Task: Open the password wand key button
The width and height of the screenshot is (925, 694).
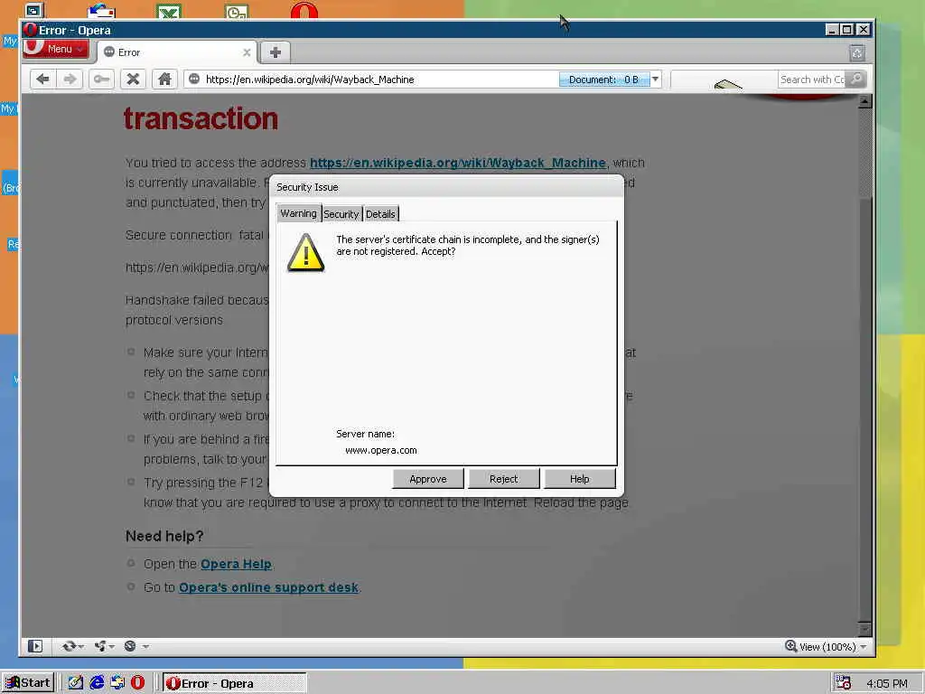Action: tap(101, 80)
